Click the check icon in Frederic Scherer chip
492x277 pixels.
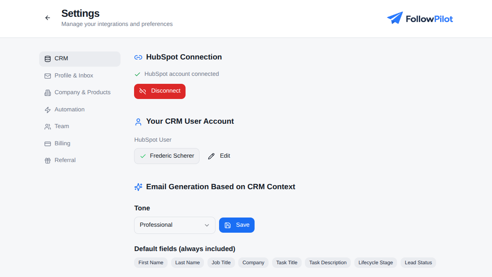[x=143, y=156]
